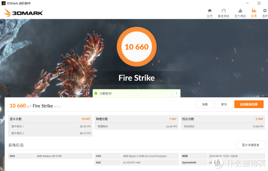Screen dimensions: 268x171
Task: Click the Save (保存) button
Action: [224, 104]
